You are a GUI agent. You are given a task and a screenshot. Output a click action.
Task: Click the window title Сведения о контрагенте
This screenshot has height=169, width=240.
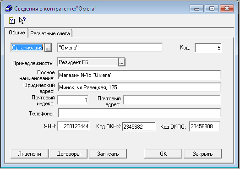[x=55, y=9]
